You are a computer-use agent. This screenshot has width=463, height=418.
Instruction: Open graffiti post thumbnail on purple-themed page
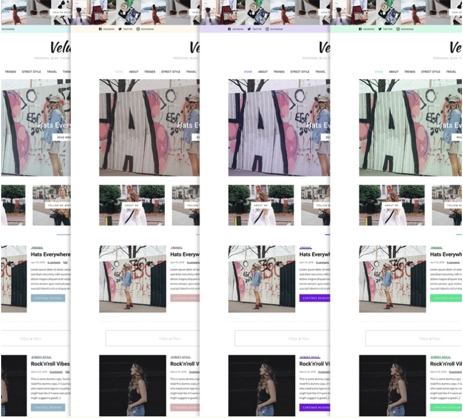pos(262,279)
